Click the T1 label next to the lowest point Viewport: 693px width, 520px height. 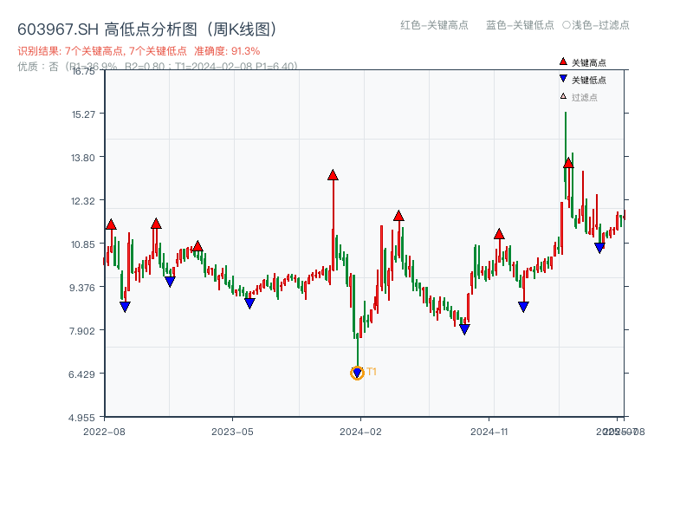click(x=372, y=372)
